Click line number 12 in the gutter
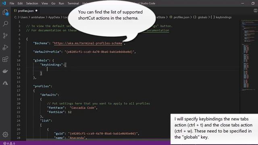 click(x=19, y=69)
